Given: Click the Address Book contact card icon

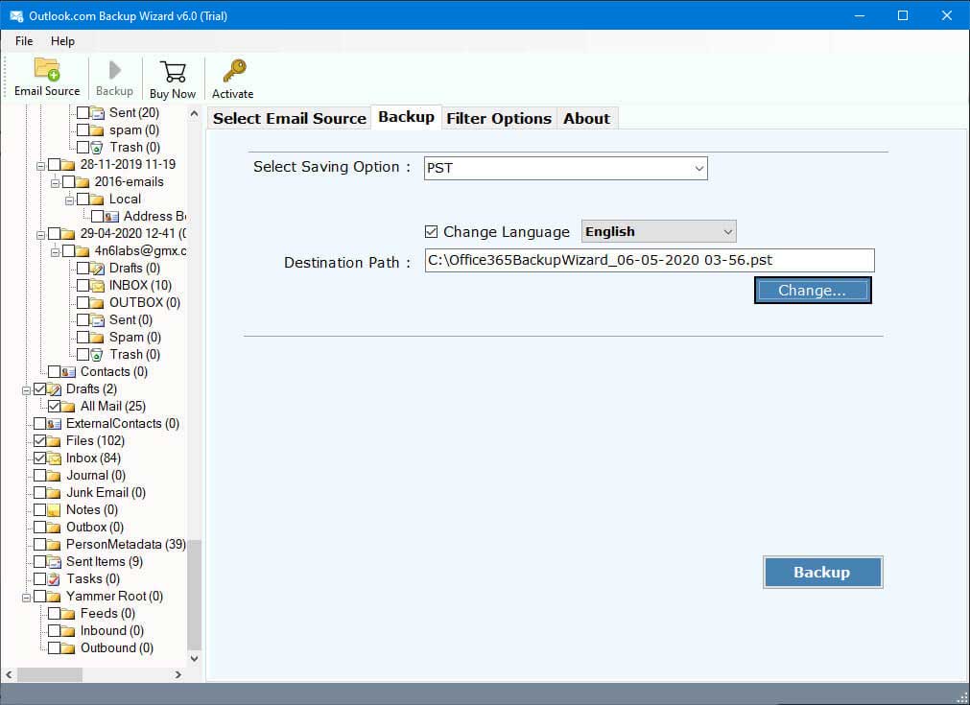Looking at the screenshot, I should click(111, 217).
